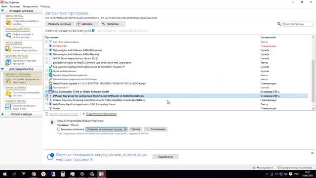
Task: Close the optimization tip banner
Action: click(x=312, y=153)
